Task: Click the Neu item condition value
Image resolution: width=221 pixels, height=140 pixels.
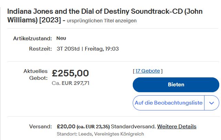Action: click(x=61, y=38)
